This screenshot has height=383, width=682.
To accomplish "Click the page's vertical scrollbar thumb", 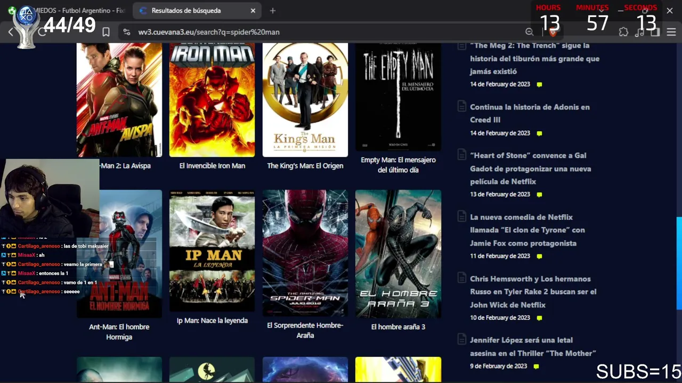I will (679, 263).
